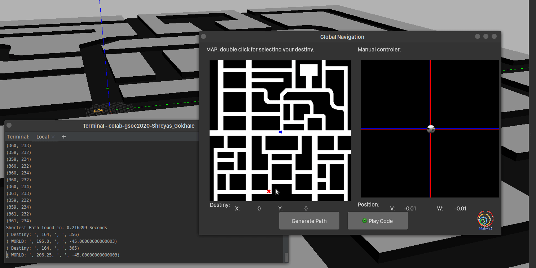The image size is (536, 268).
Task: Click the dotted resize handle at right edge
Action: tap(531, 135)
